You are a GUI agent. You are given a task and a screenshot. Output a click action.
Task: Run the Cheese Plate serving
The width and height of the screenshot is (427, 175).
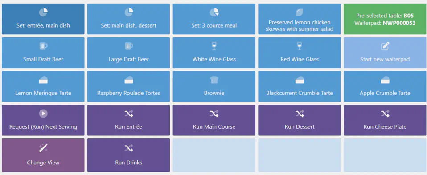[x=385, y=120]
